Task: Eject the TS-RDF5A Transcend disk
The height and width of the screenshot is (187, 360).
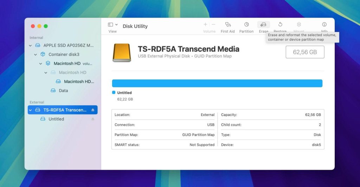Action: (x=93, y=110)
